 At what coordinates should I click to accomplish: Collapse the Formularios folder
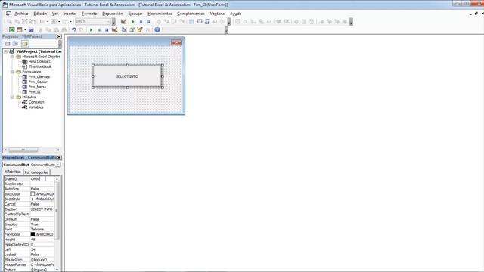click(x=12, y=72)
